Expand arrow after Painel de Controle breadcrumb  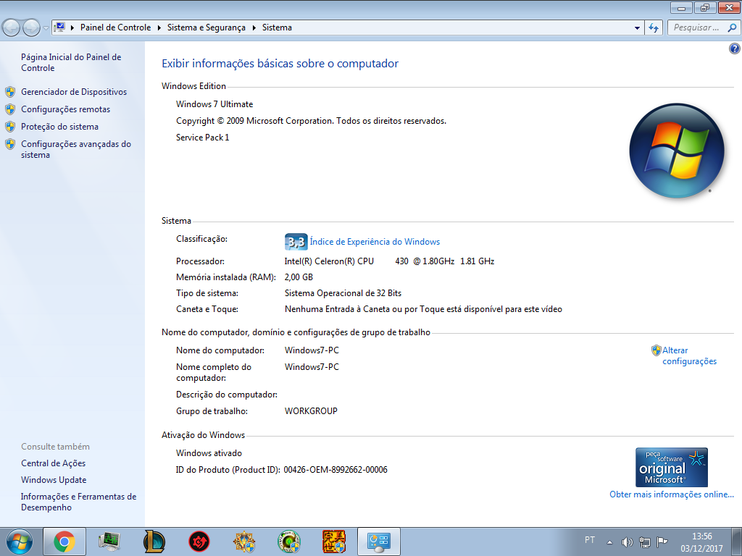coord(159,28)
